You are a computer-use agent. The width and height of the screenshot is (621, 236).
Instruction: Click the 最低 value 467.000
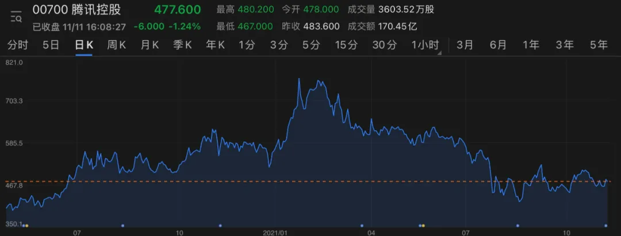[x=255, y=27]
